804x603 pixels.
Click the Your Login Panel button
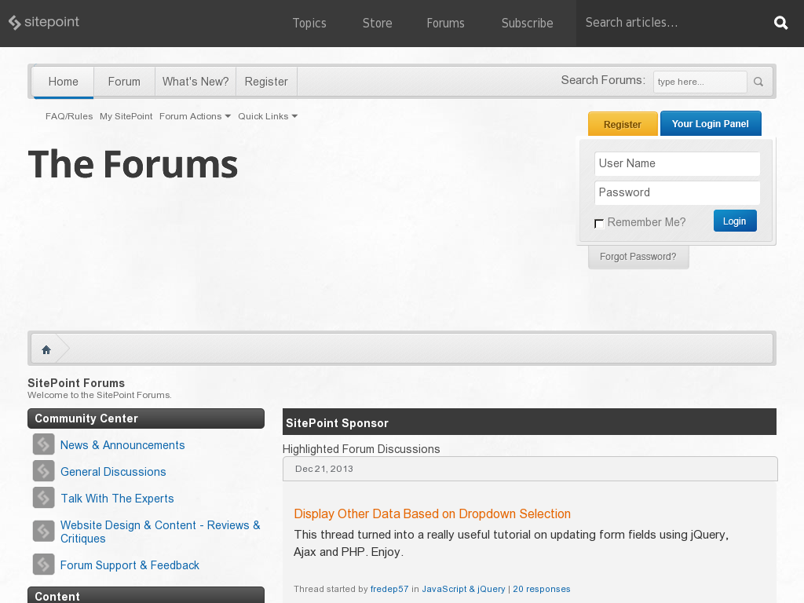710,123
